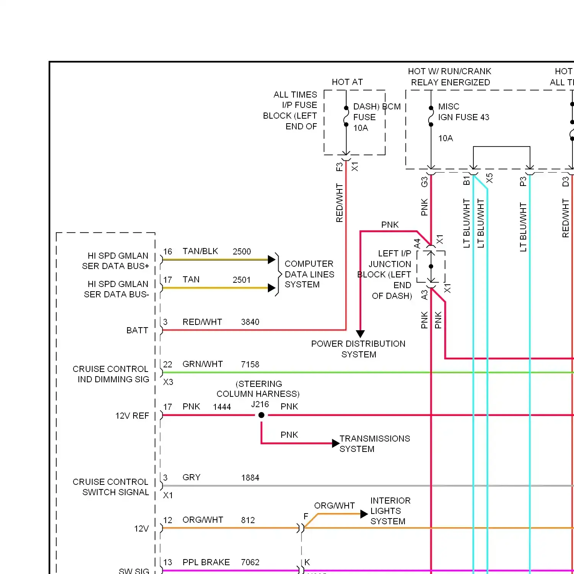Screen dimensions: 574x574
Task: Click the Interior Lights System arrowhead
Action: [x=364, y=514]
